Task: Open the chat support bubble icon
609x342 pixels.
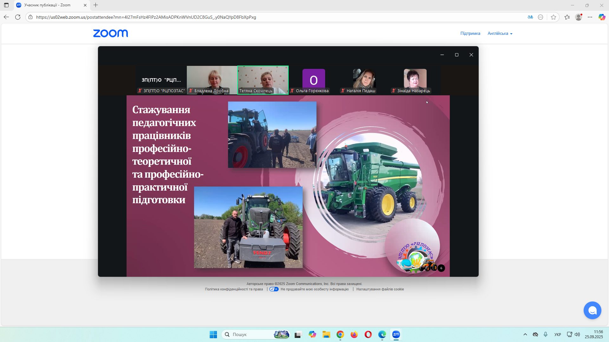Action: tap(592, 310)
